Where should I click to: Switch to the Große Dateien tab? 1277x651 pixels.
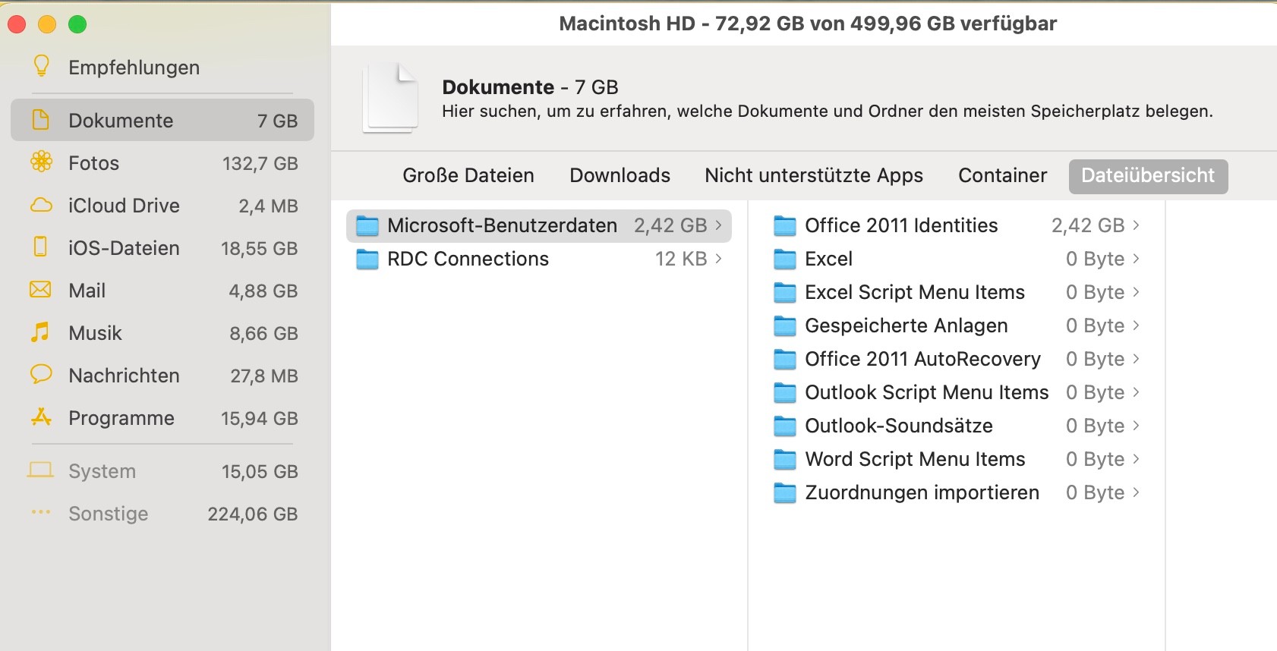click(468, 175)
